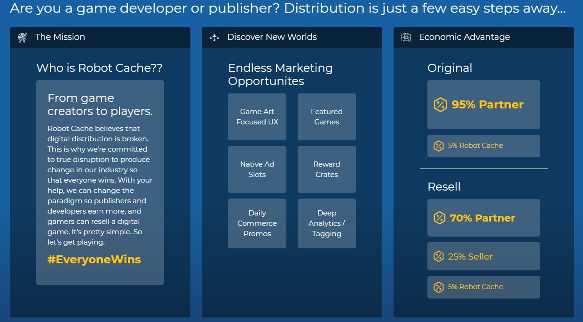Image resolution: width=583 pixels, height=322 pixels.
Task: Click the percent icon beside 70% Partner
Action: click(x=439, y=218)
